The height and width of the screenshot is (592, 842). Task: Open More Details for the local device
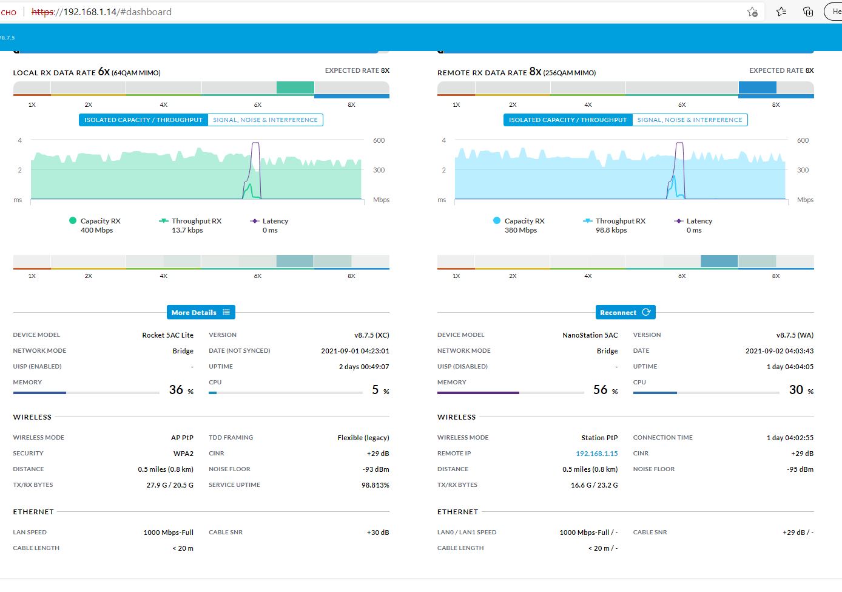point(201,312)
